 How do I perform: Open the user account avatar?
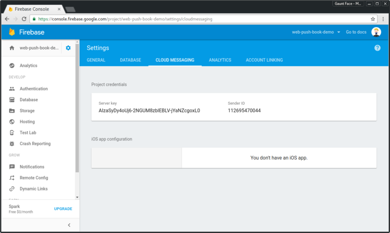tap(376, 32)
